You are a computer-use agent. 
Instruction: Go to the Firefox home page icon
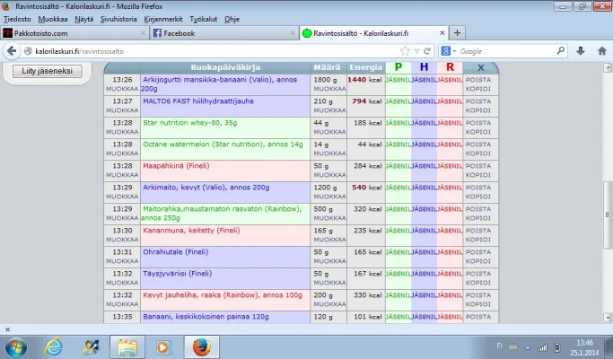click(600, 51)
